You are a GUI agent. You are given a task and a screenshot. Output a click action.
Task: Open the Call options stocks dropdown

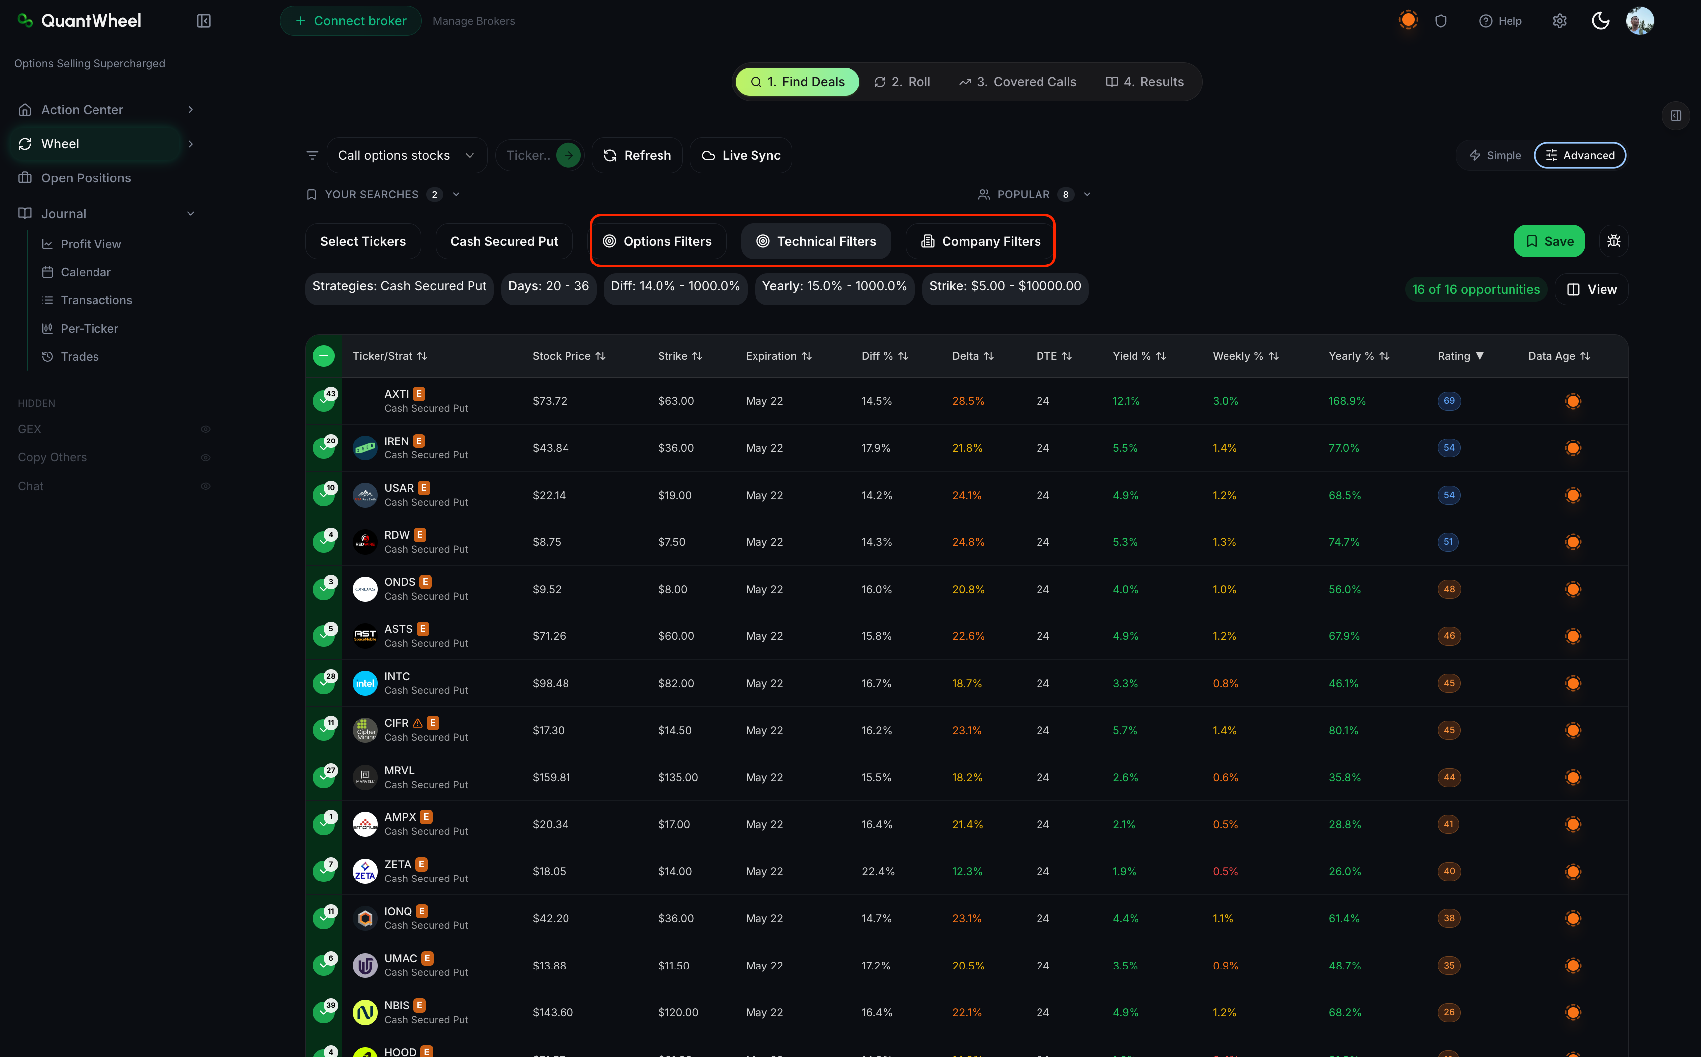(407, 155)
